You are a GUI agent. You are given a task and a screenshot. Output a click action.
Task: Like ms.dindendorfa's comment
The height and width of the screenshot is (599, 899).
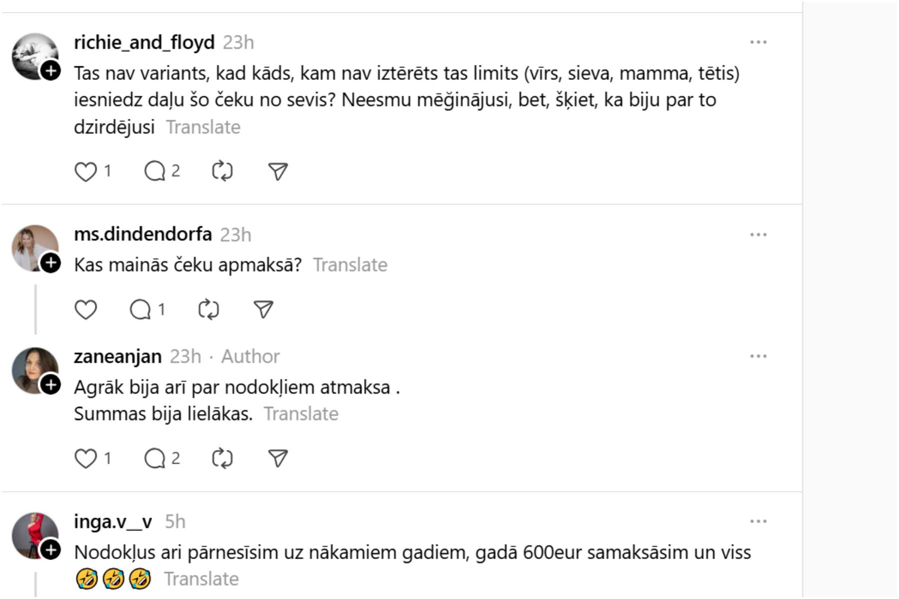click(x=85, y=310)
